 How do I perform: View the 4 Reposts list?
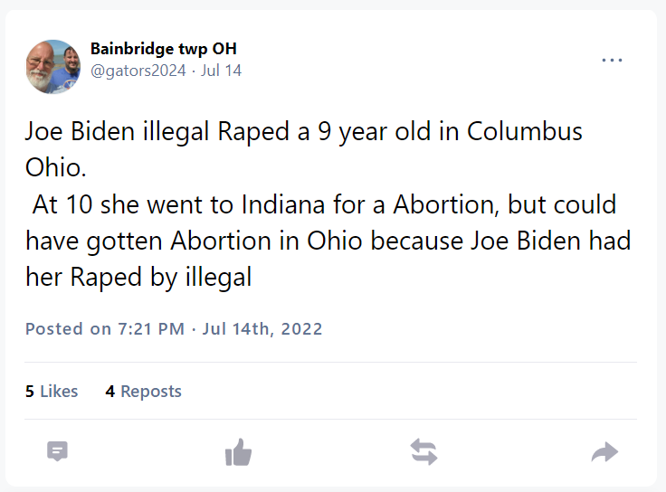(x=143, y=392)
